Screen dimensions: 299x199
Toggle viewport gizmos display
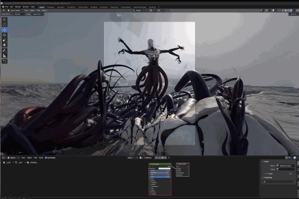pos(267,10)
